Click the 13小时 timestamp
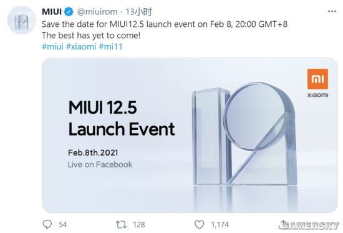The width and height of the screenshot is (343, 233). (138, 12)
